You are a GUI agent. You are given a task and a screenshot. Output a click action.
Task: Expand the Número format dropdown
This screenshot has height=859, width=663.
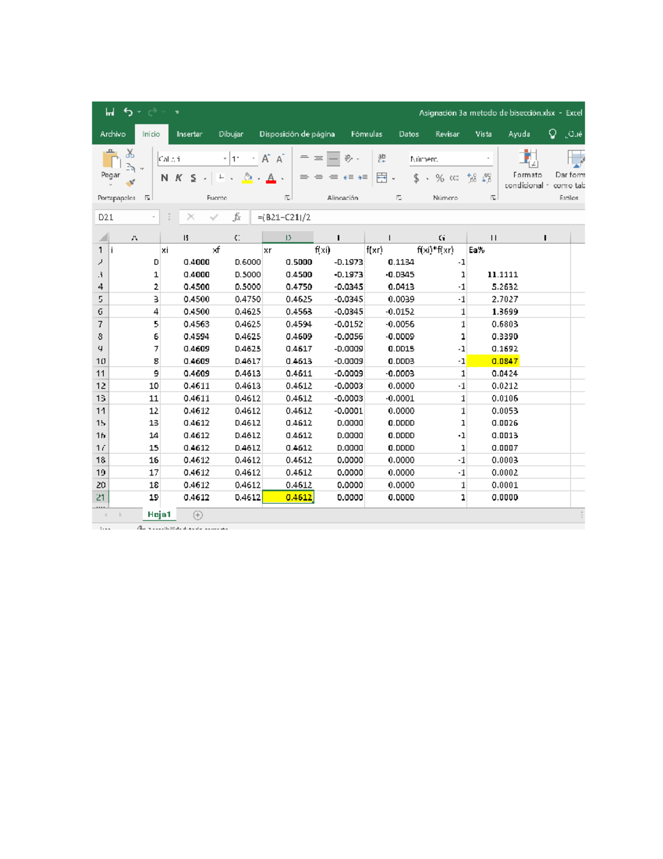click(488, 159)
